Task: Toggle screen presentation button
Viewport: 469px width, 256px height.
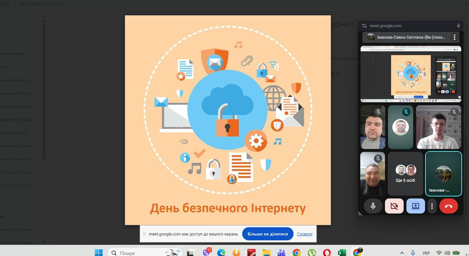Action: click(415, 206)
